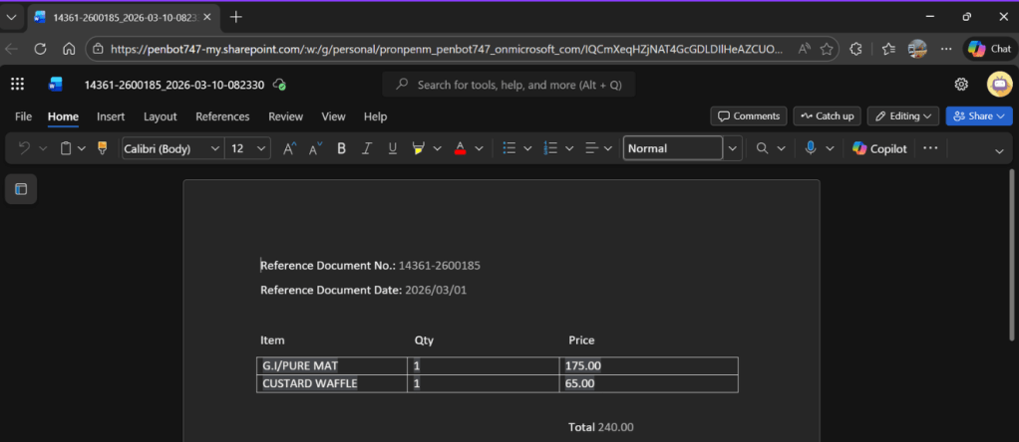Open the Insert ribbon tab

tap(111, 116)
